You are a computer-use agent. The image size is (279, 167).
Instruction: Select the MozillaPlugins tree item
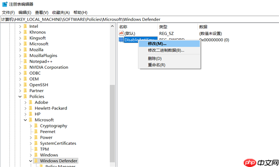click(43, 56)
